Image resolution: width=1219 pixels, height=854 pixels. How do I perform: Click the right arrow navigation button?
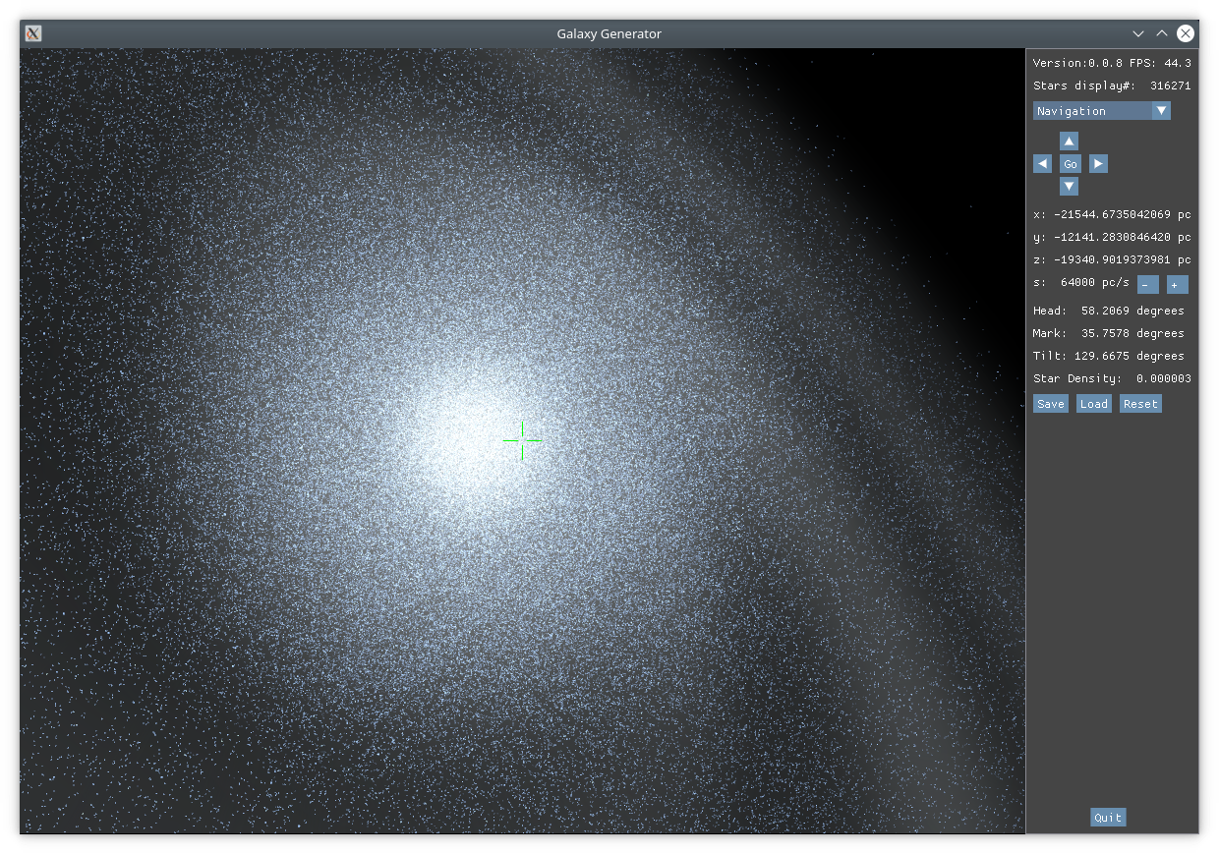(x=1098, y=164)
